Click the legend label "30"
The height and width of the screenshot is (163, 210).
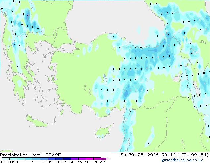tap(72, 162)
